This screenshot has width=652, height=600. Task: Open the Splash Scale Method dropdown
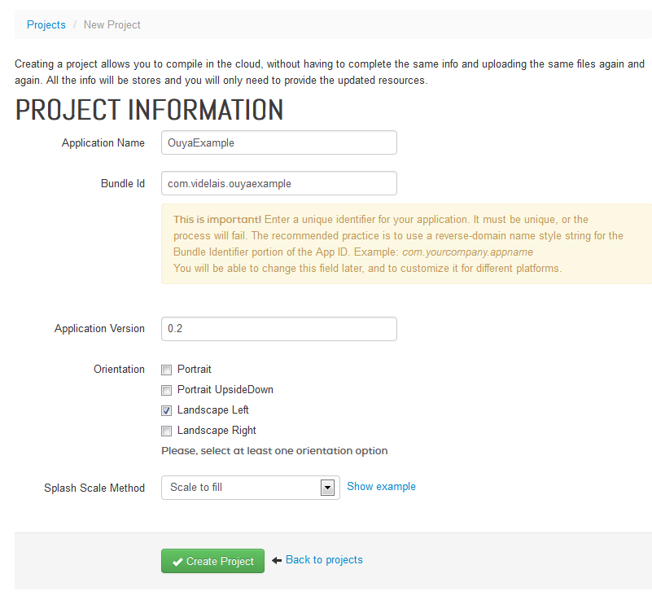[x=250, y=488]
